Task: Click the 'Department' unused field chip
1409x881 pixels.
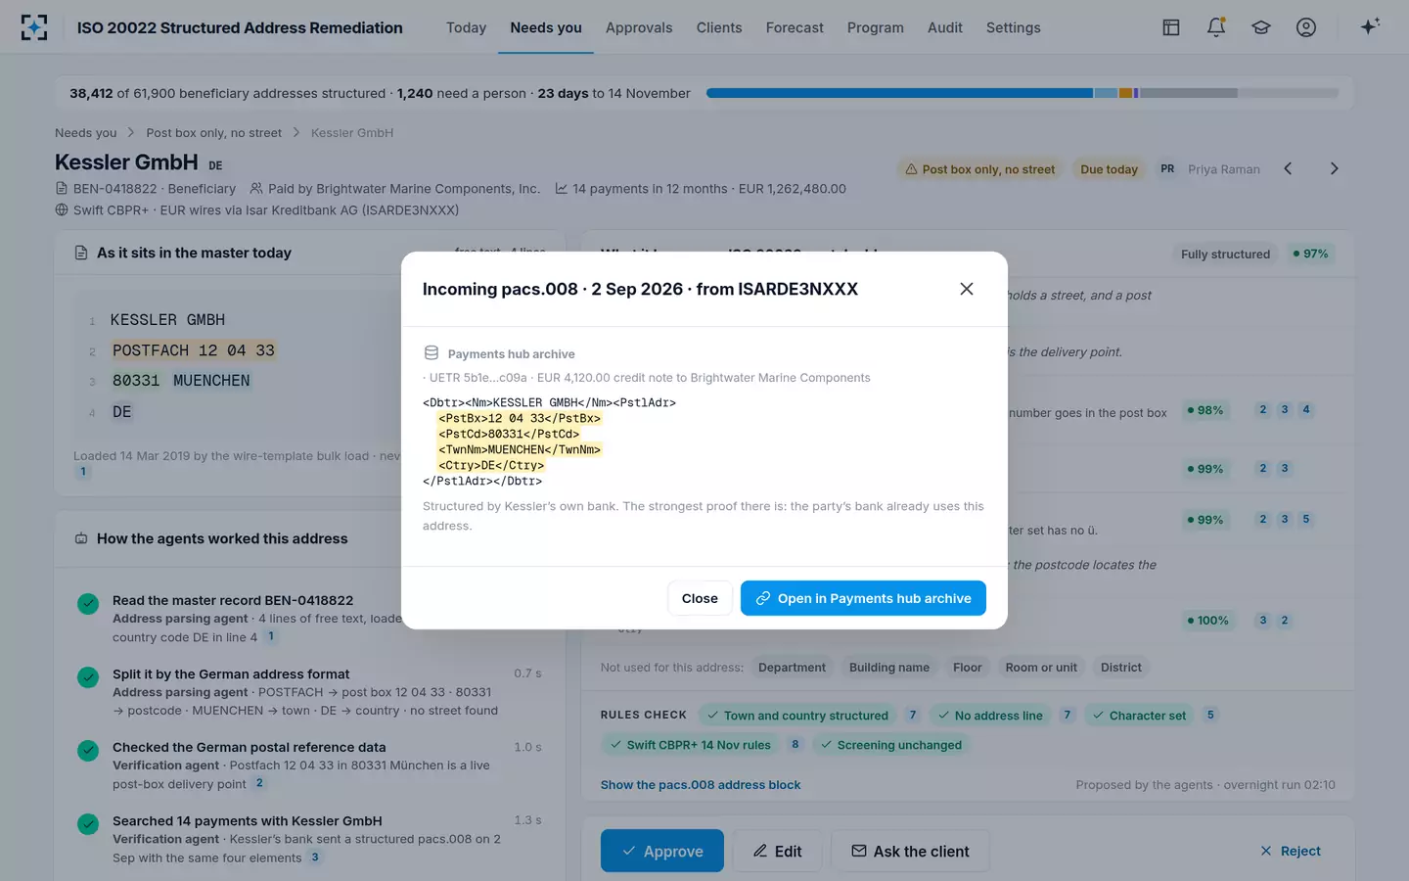Action: click(792, 668)
